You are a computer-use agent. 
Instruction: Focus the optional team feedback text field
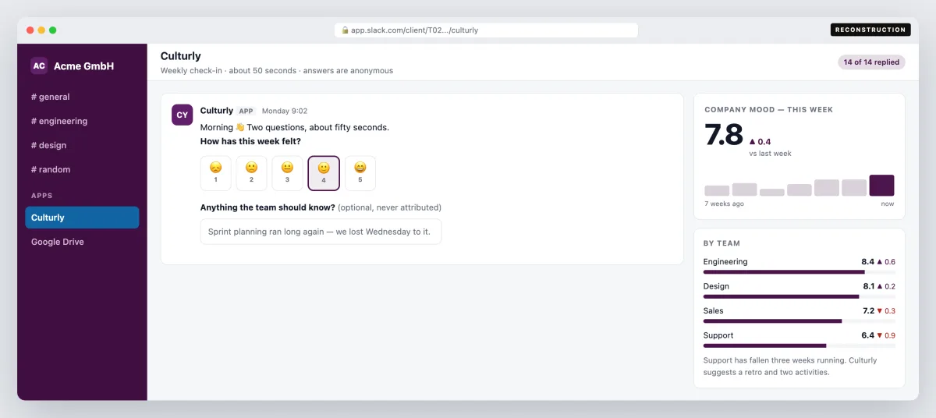pyautogui.click(x=321, y=232)
